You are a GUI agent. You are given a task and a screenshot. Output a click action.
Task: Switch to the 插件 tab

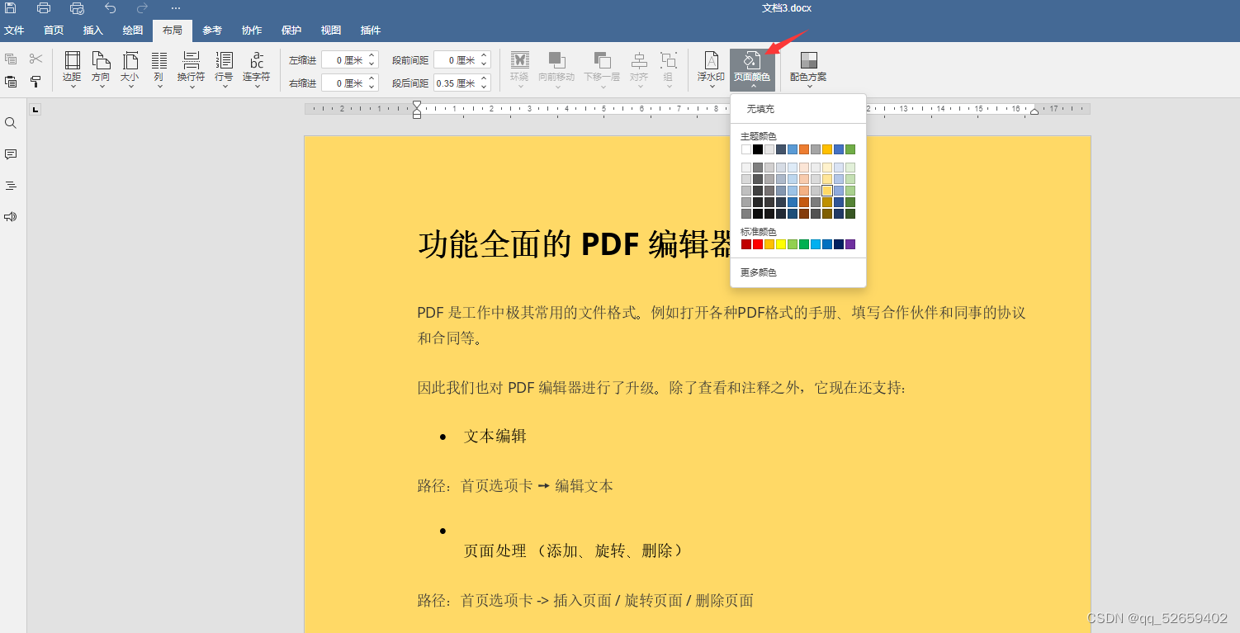371,31
